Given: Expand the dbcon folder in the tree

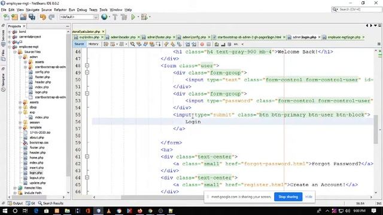Looking at the screenshot, I should pos(20,107).
